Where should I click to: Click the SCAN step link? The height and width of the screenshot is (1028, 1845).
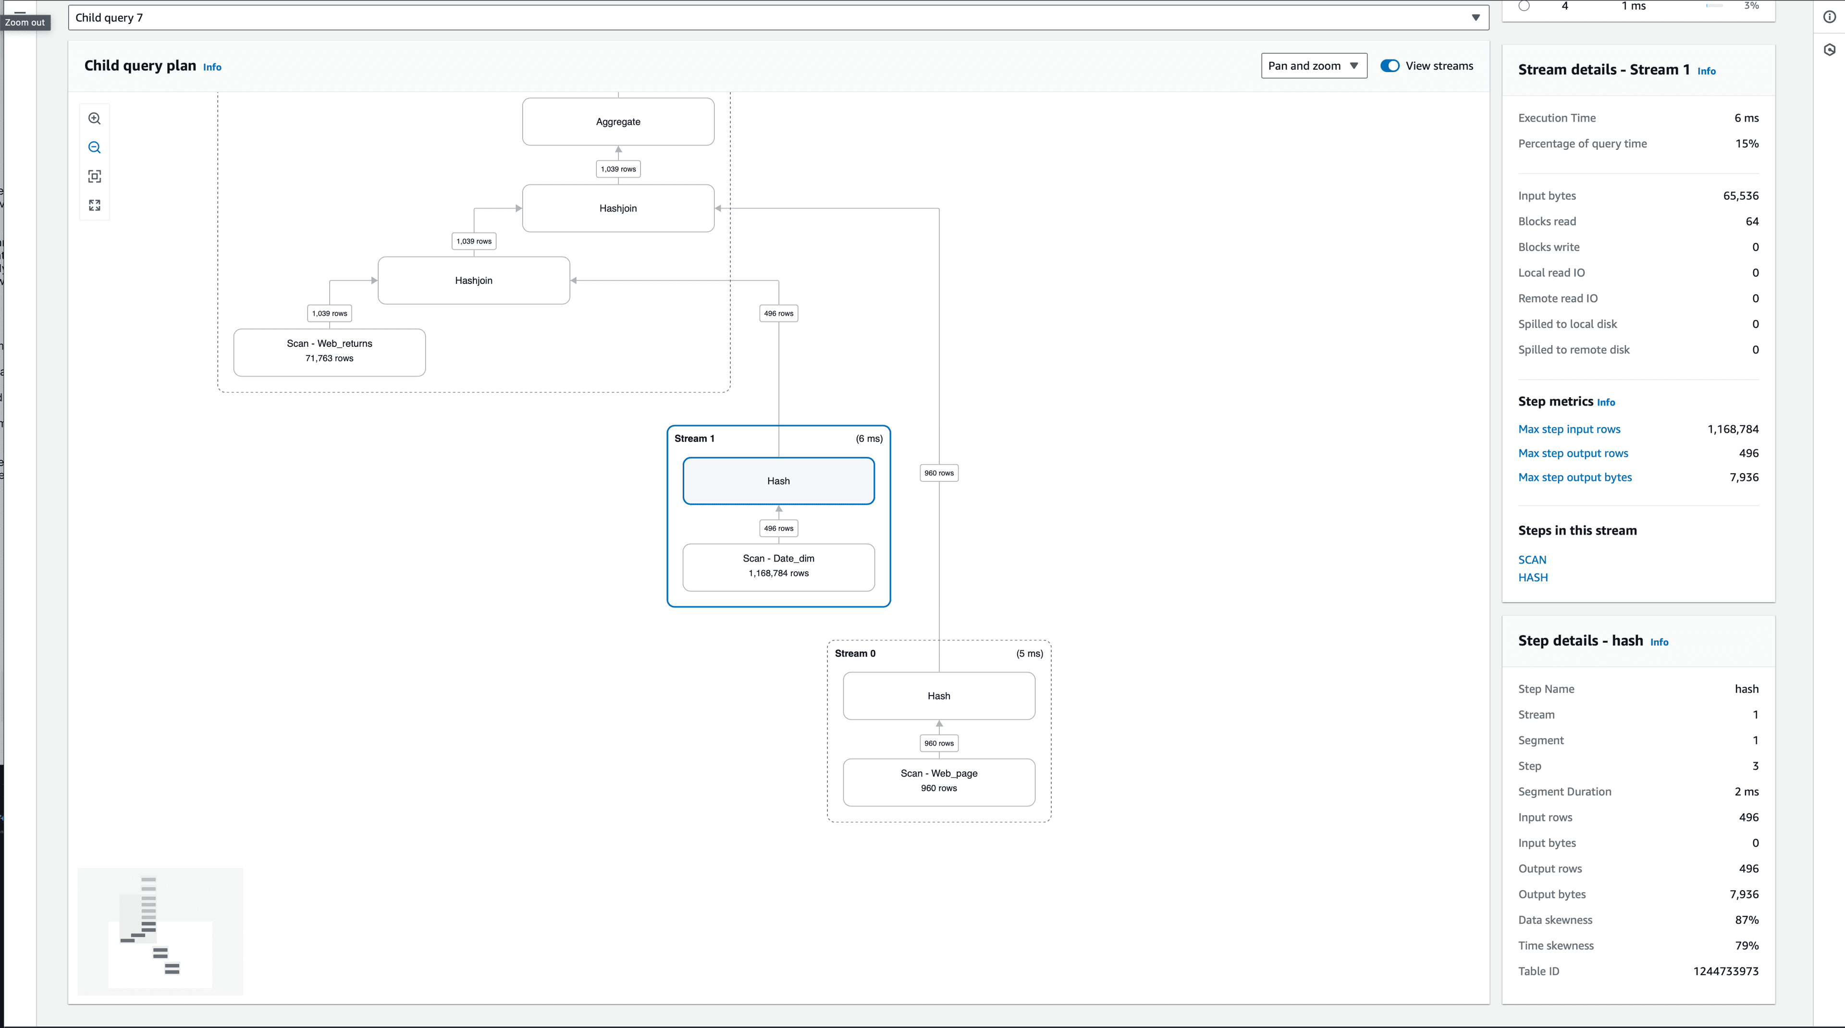point(1533,559)
